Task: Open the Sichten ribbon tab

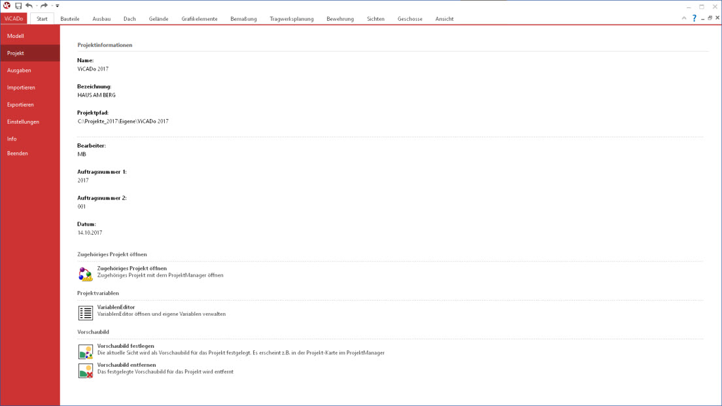Action: point(376,19)
